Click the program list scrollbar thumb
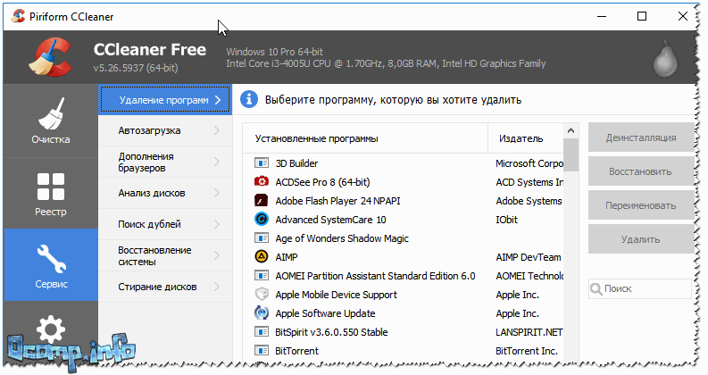The height and width of the screenshot is (375, 708). click(571, 154)
